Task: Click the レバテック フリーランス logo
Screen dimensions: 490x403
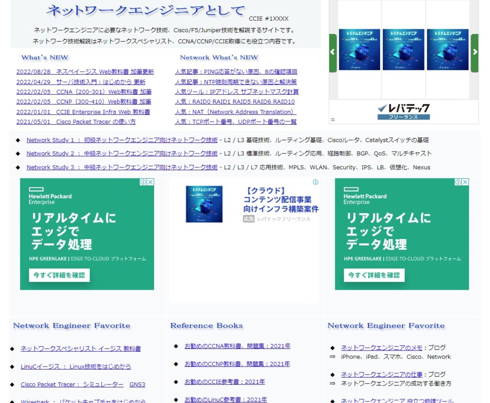Action: [403, 112]
